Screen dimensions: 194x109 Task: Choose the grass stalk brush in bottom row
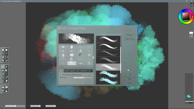(89, 63)
